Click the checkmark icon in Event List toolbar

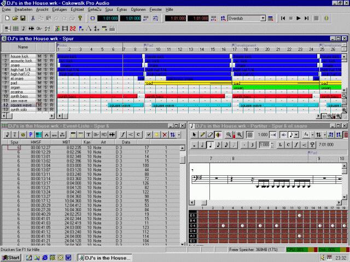coord(149,135)
